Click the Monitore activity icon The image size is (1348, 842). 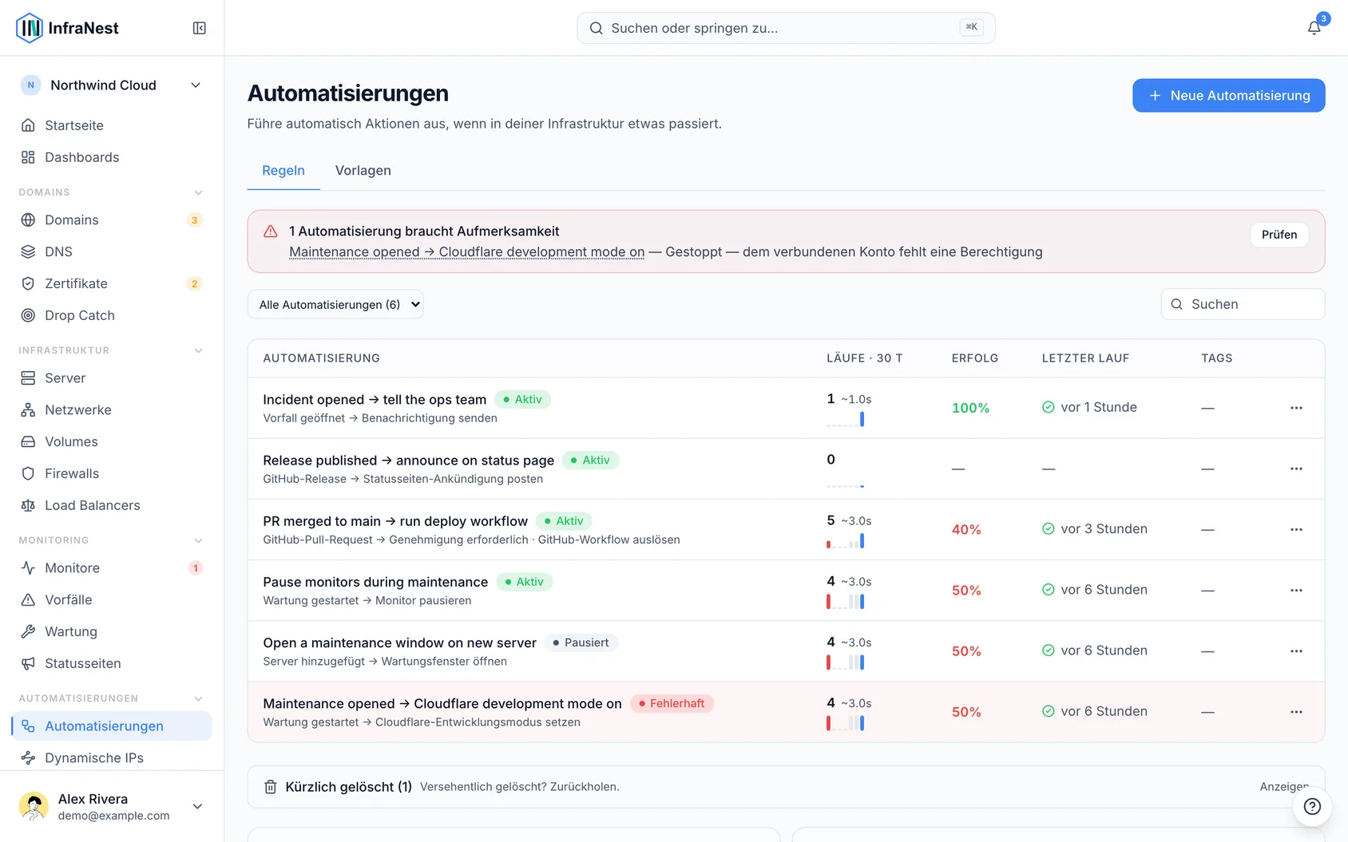(x=28, y=567)
